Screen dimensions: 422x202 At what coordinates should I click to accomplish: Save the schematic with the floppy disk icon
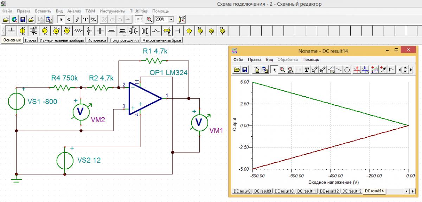tap(23, 19)
